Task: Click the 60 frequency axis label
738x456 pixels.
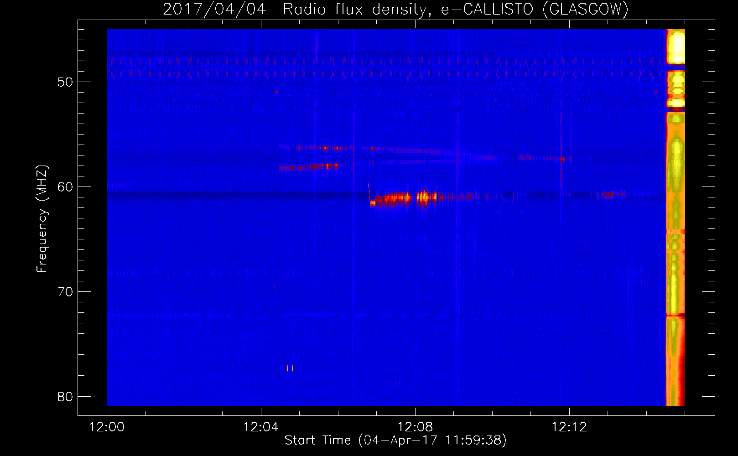Action: coord(65,187)
